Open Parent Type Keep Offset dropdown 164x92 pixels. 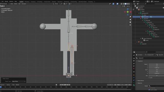[x=19, y=81]
